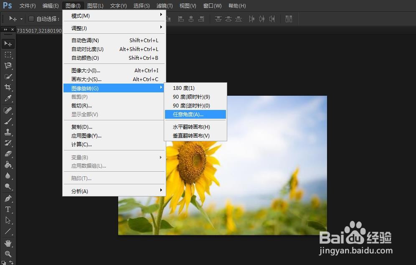
Task: Choose 90 度(逆时针)(0) rotation
Action: [x=195, y=105]
